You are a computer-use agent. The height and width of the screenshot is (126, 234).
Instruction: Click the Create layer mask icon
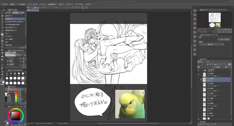click(226, 67)
